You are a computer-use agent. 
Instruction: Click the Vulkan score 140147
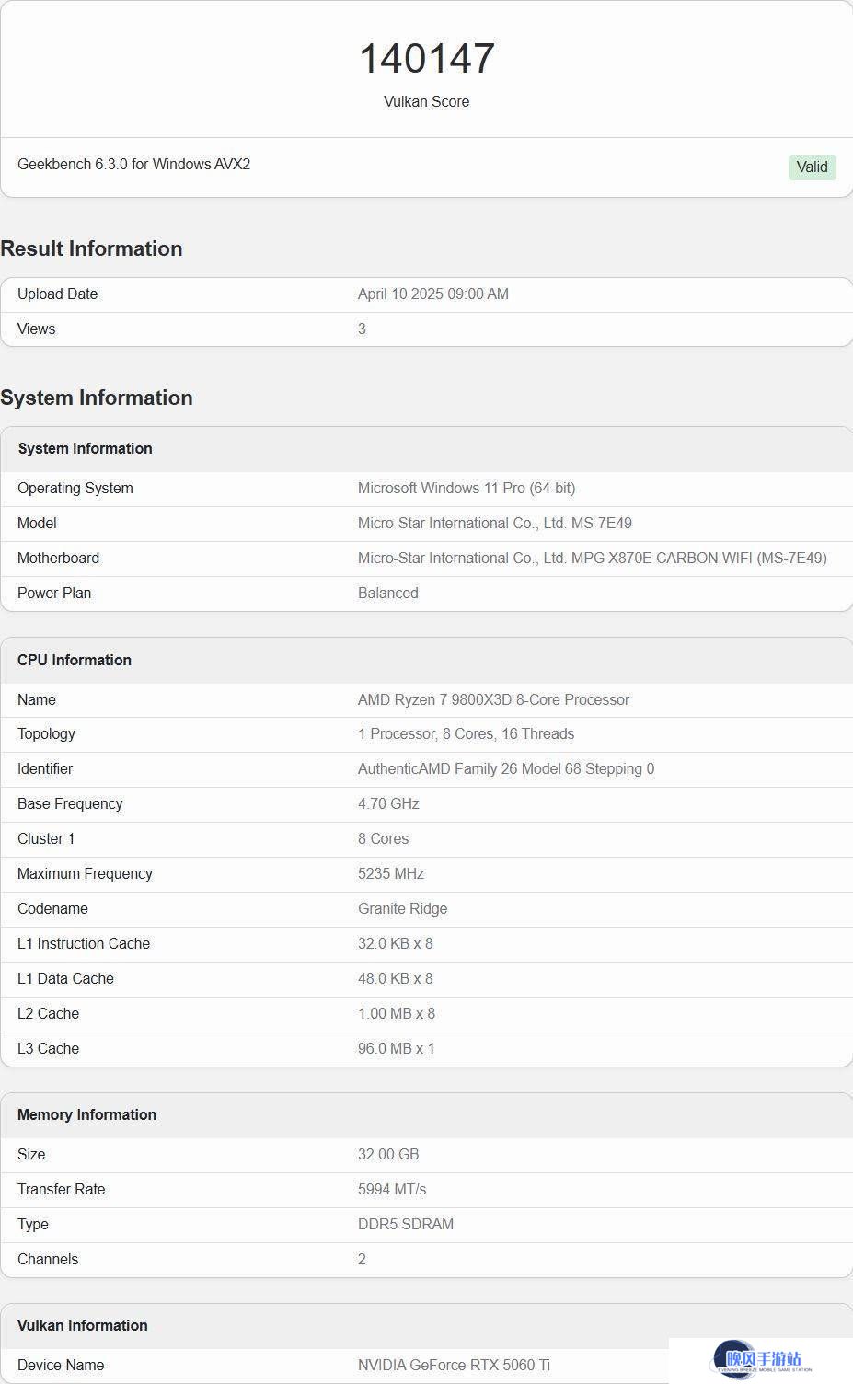[x=427, y=59]
